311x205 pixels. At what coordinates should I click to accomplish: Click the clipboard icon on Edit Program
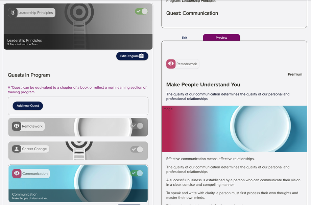click(141, 56)
